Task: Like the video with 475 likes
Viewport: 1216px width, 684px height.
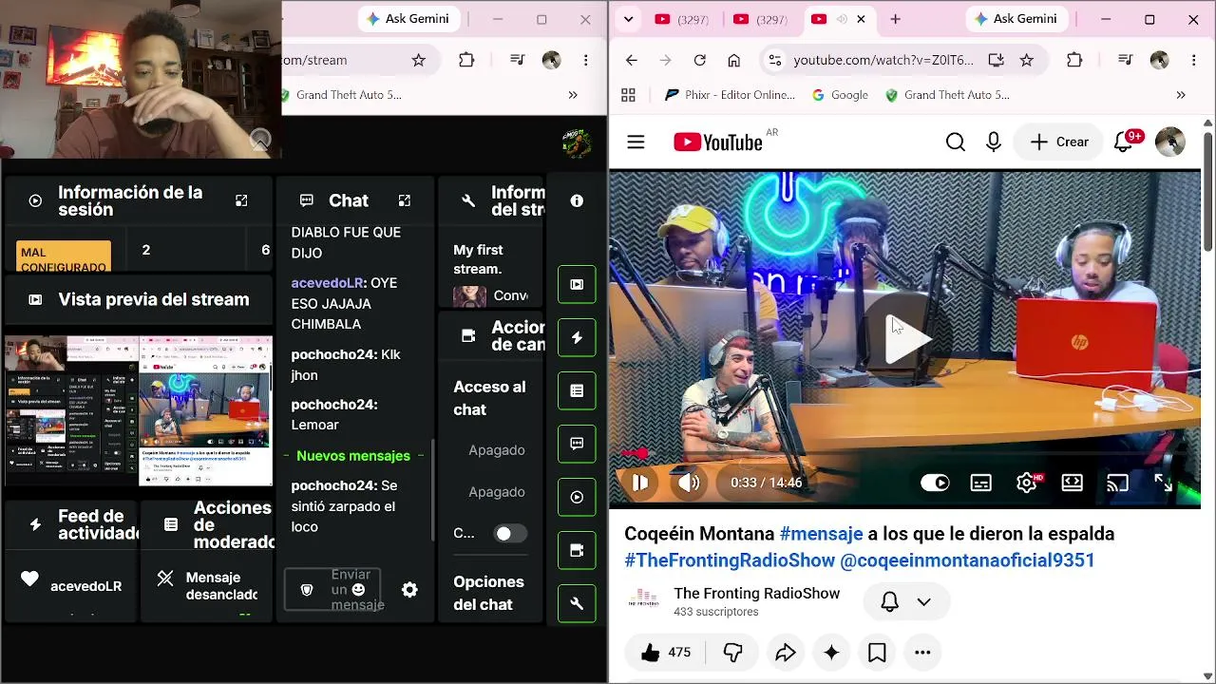Action: point(666,653)
